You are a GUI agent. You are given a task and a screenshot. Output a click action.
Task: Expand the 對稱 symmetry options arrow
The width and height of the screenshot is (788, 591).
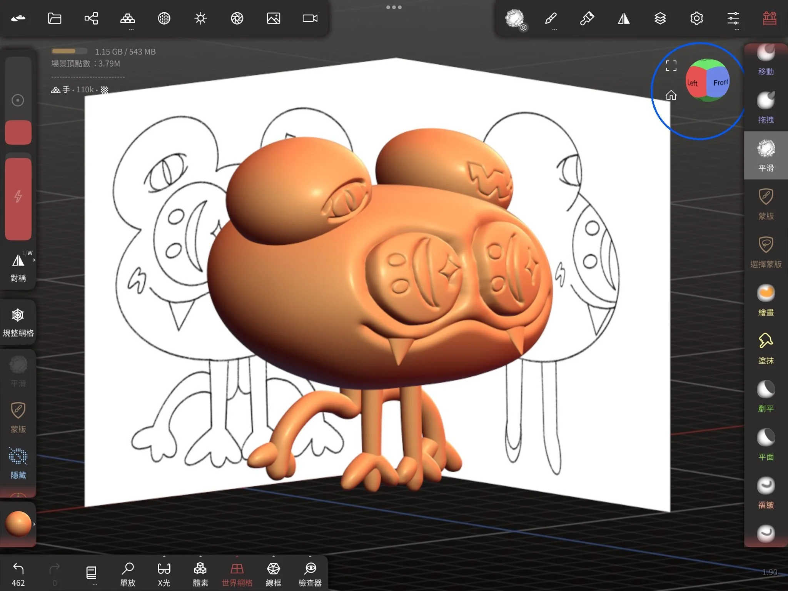pos(35,260)
